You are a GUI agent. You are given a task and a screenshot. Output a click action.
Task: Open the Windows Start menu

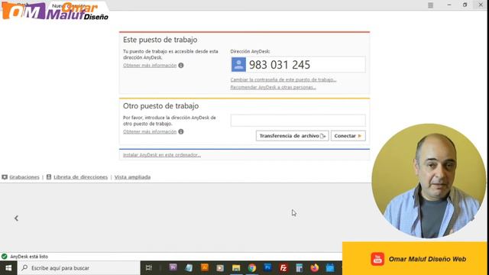pyautogui.click(x=8, y=268)
